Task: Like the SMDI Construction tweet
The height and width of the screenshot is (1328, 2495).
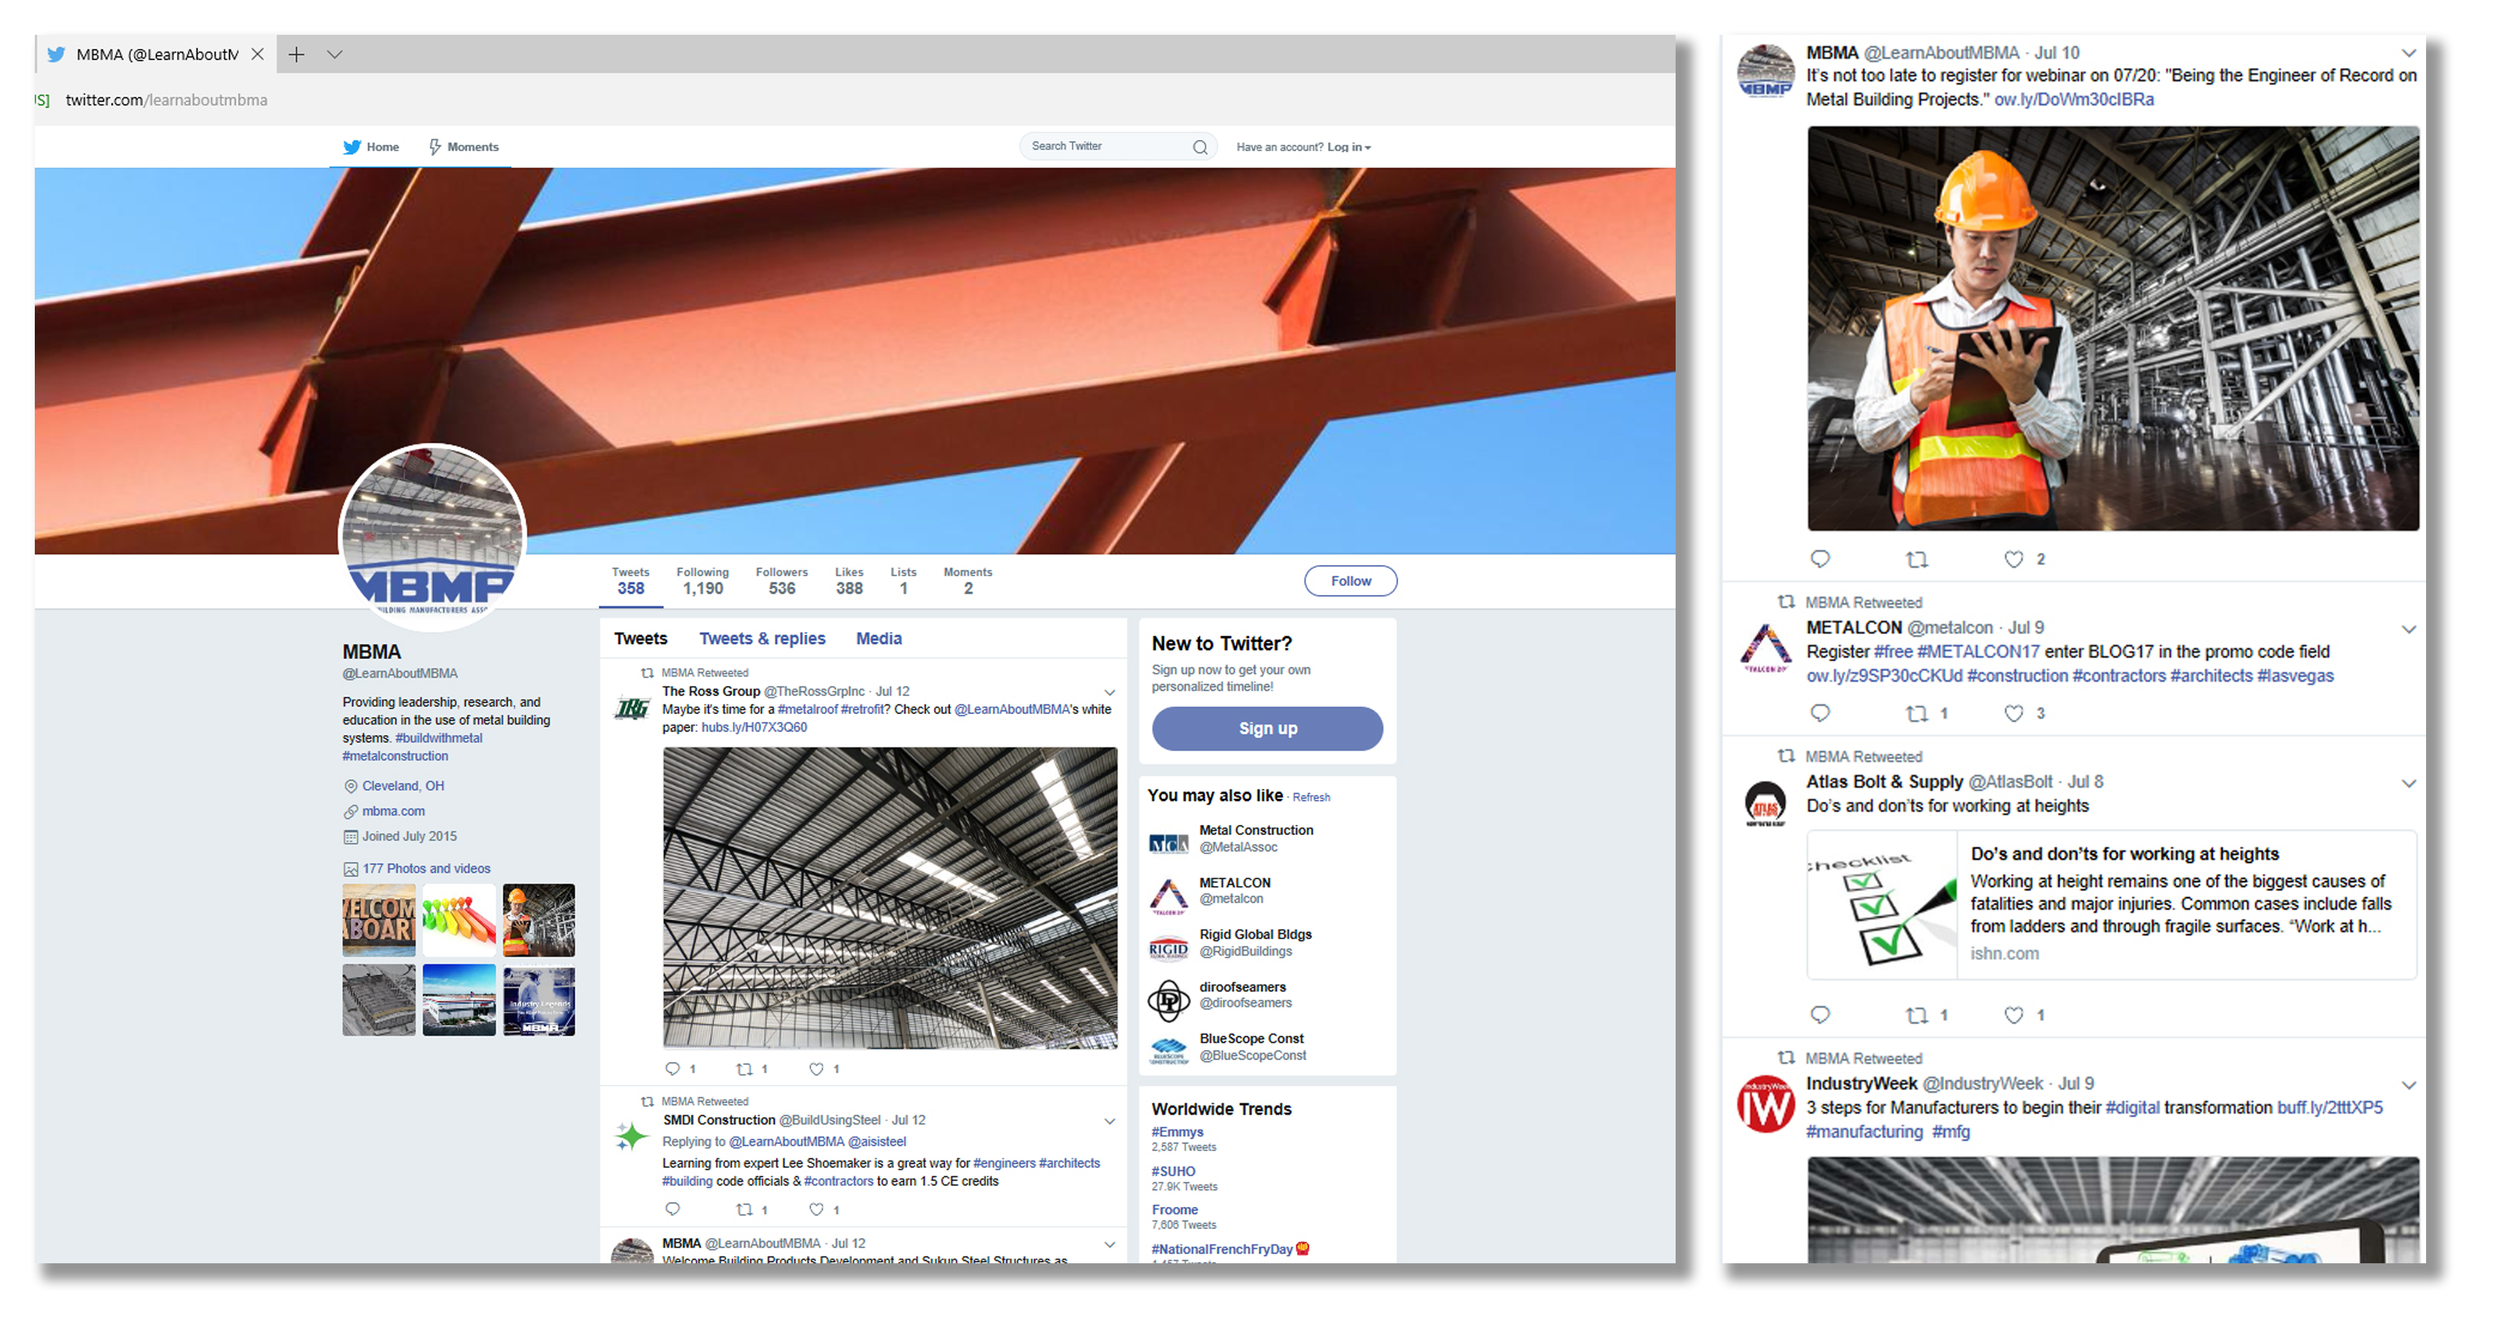Action: click(x=817, y=1210)
